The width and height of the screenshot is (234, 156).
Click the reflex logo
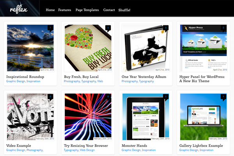coord(19,10)
